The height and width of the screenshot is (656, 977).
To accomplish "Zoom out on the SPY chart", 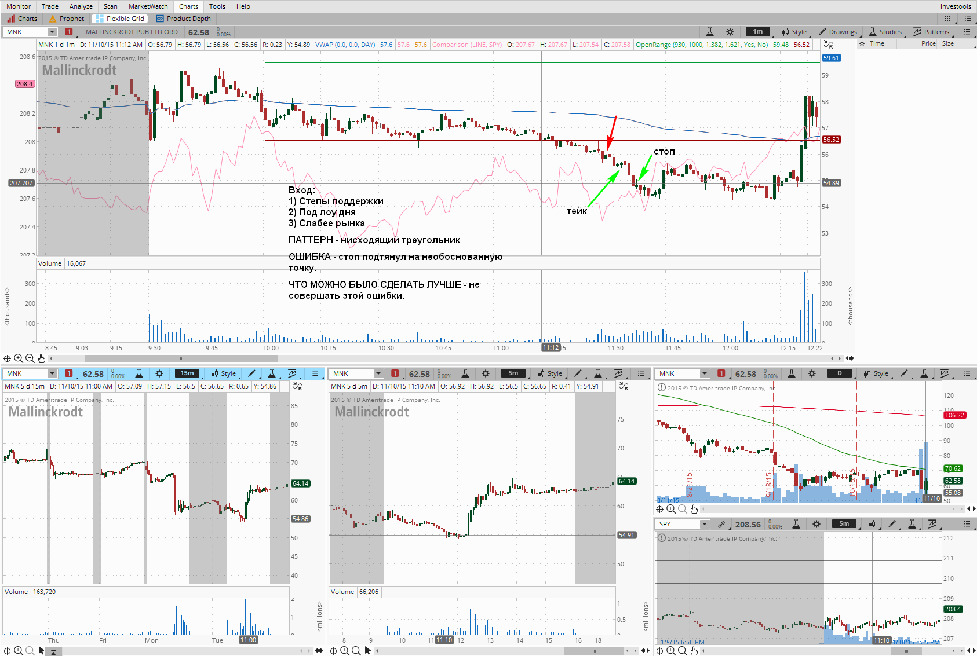I will [x=683, y=651].
